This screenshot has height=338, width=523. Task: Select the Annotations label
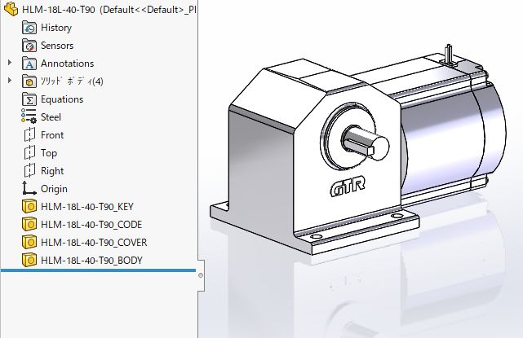coord(68,64)
